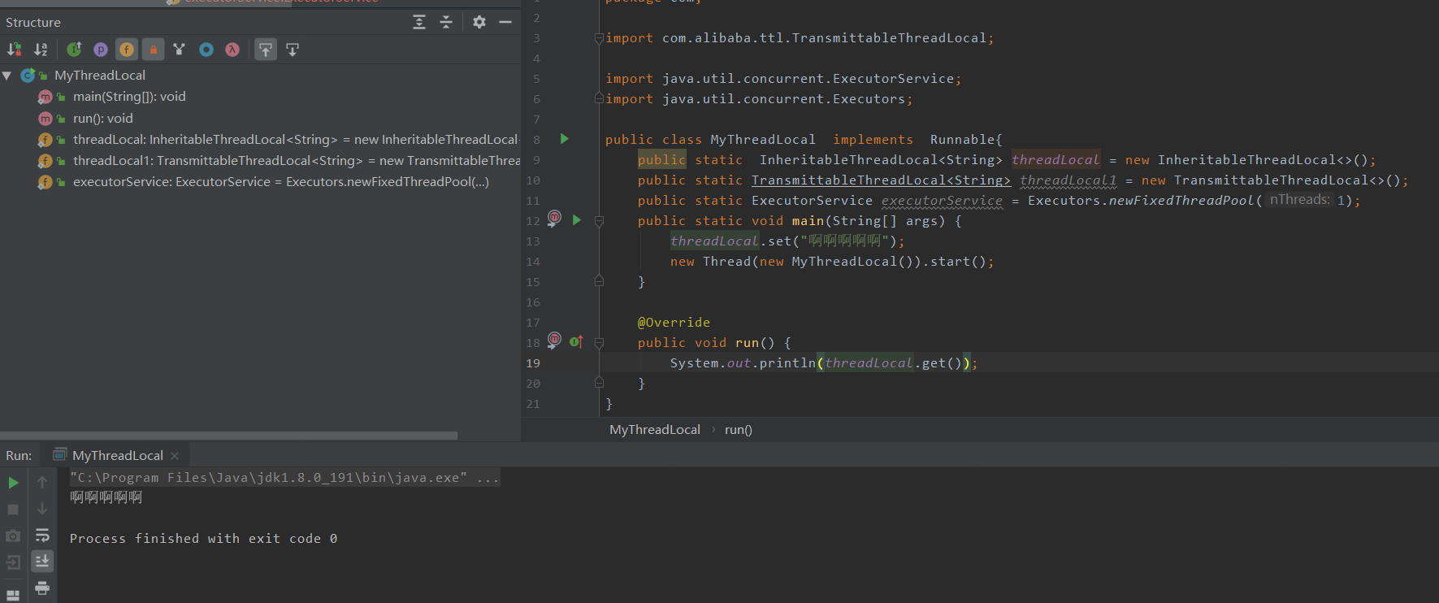
Task: Click TransmittableThreadLocal<String> type on line 10
Action: click(x=881, y=180)
